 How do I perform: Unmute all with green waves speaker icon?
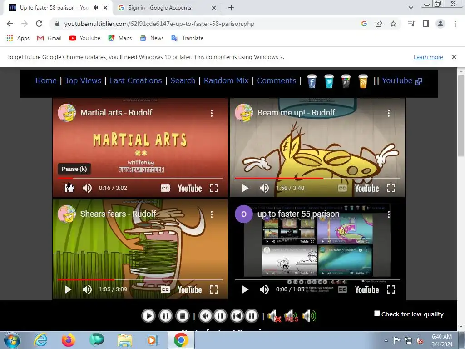click(x=309, y=316)
